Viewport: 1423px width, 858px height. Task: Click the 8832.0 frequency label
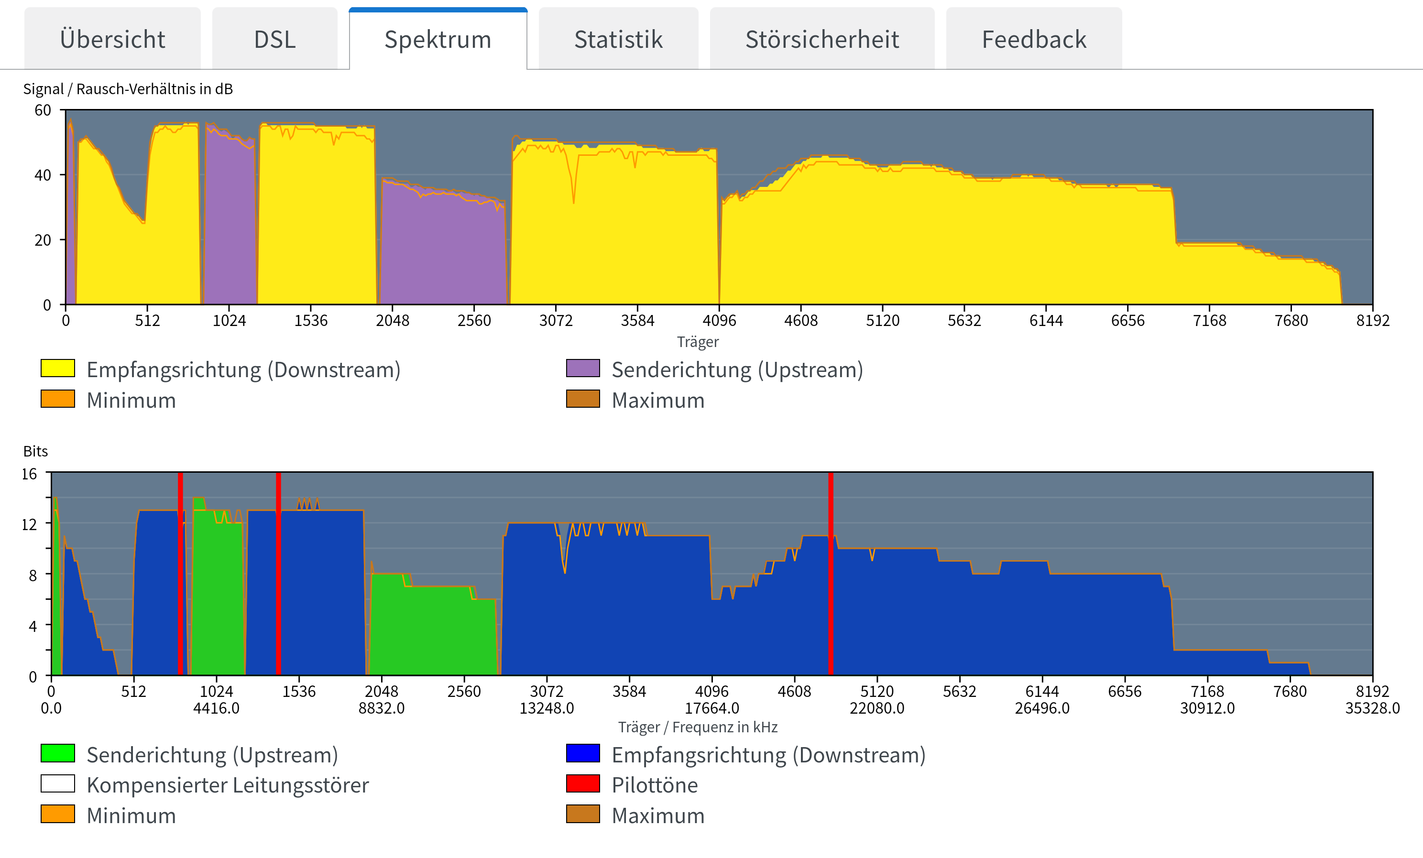382,708
